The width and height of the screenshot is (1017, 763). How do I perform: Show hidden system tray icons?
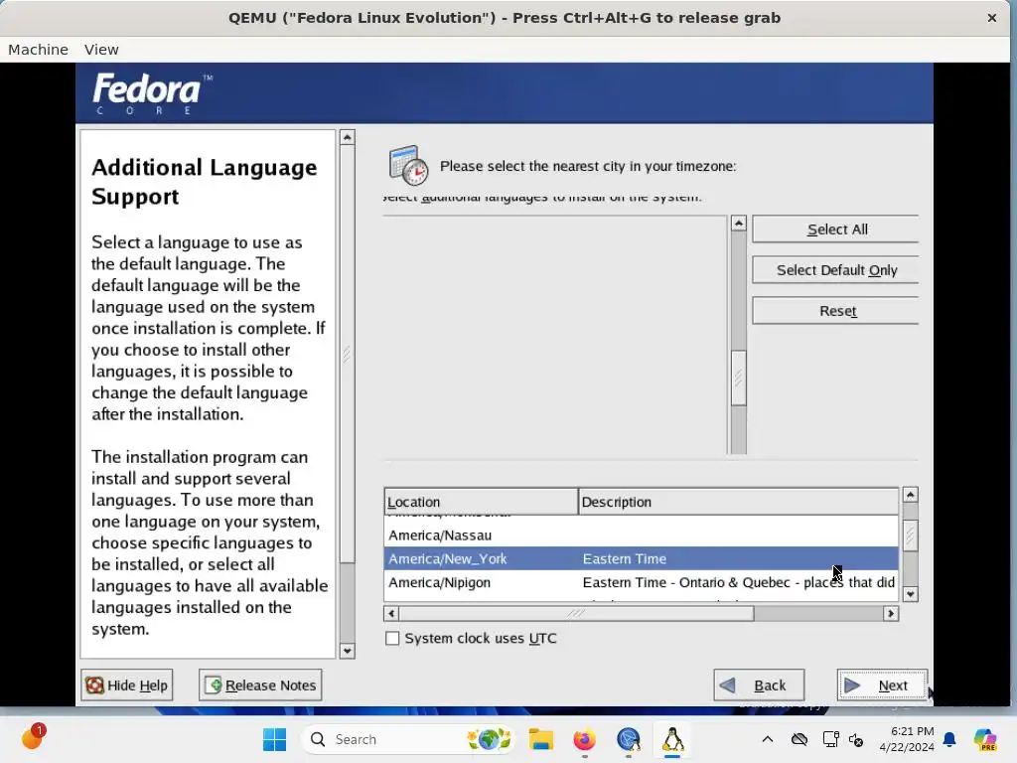pos(768,739)
